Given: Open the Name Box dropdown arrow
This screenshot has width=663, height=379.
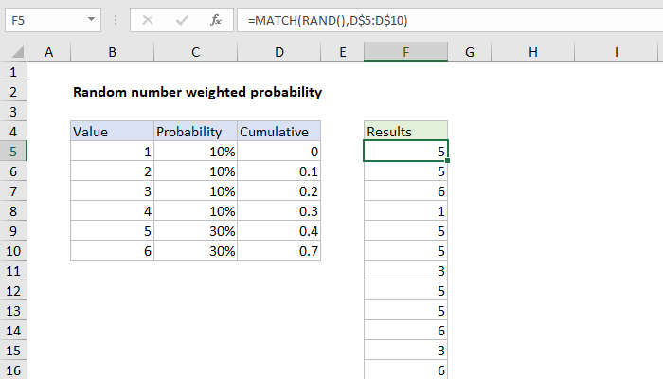Looking at the screenshot, I should coord(90,20).
